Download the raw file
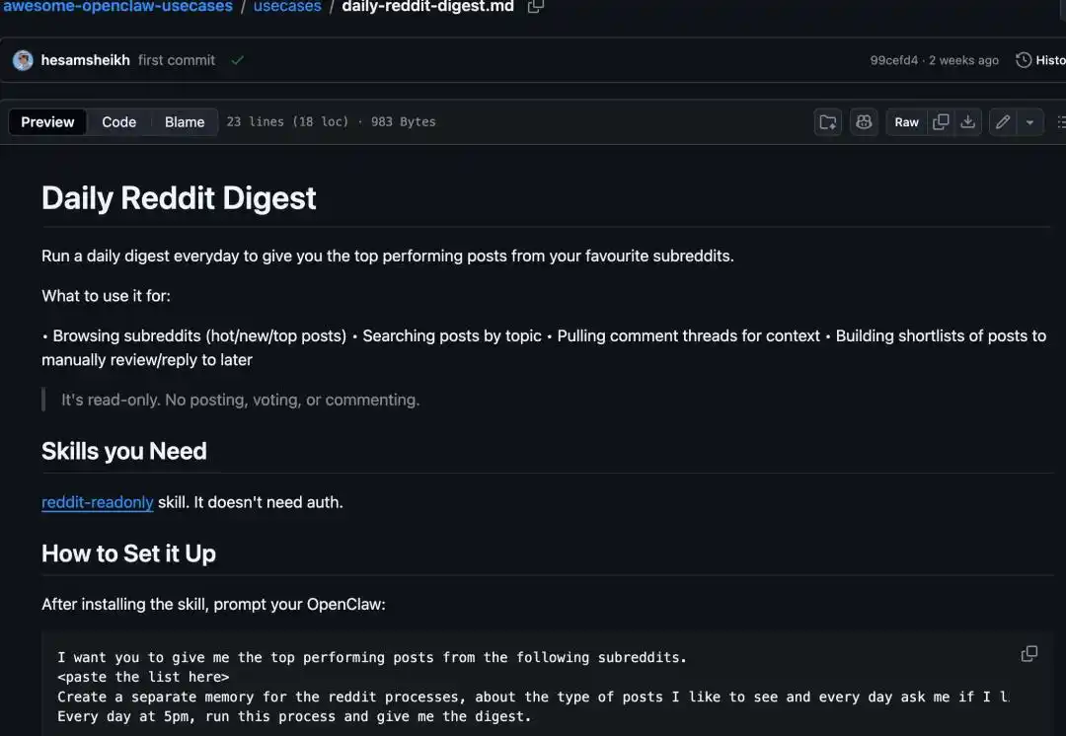Image resolution: width=1066 pixels, height=736 pixels. pyautogui.click(x=968, y=122)
